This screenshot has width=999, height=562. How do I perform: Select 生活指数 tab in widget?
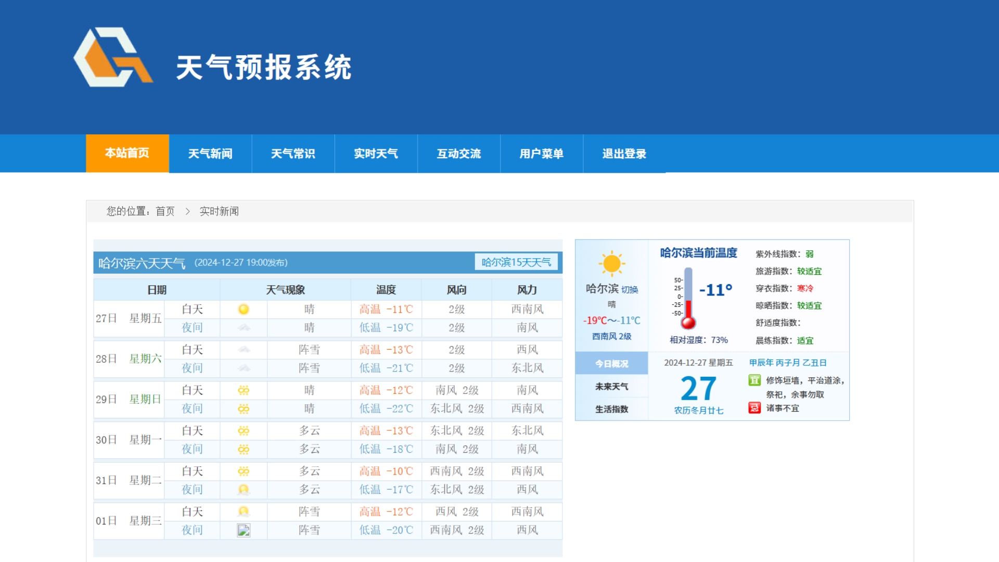pyautogui.click(x=612, y=410)
